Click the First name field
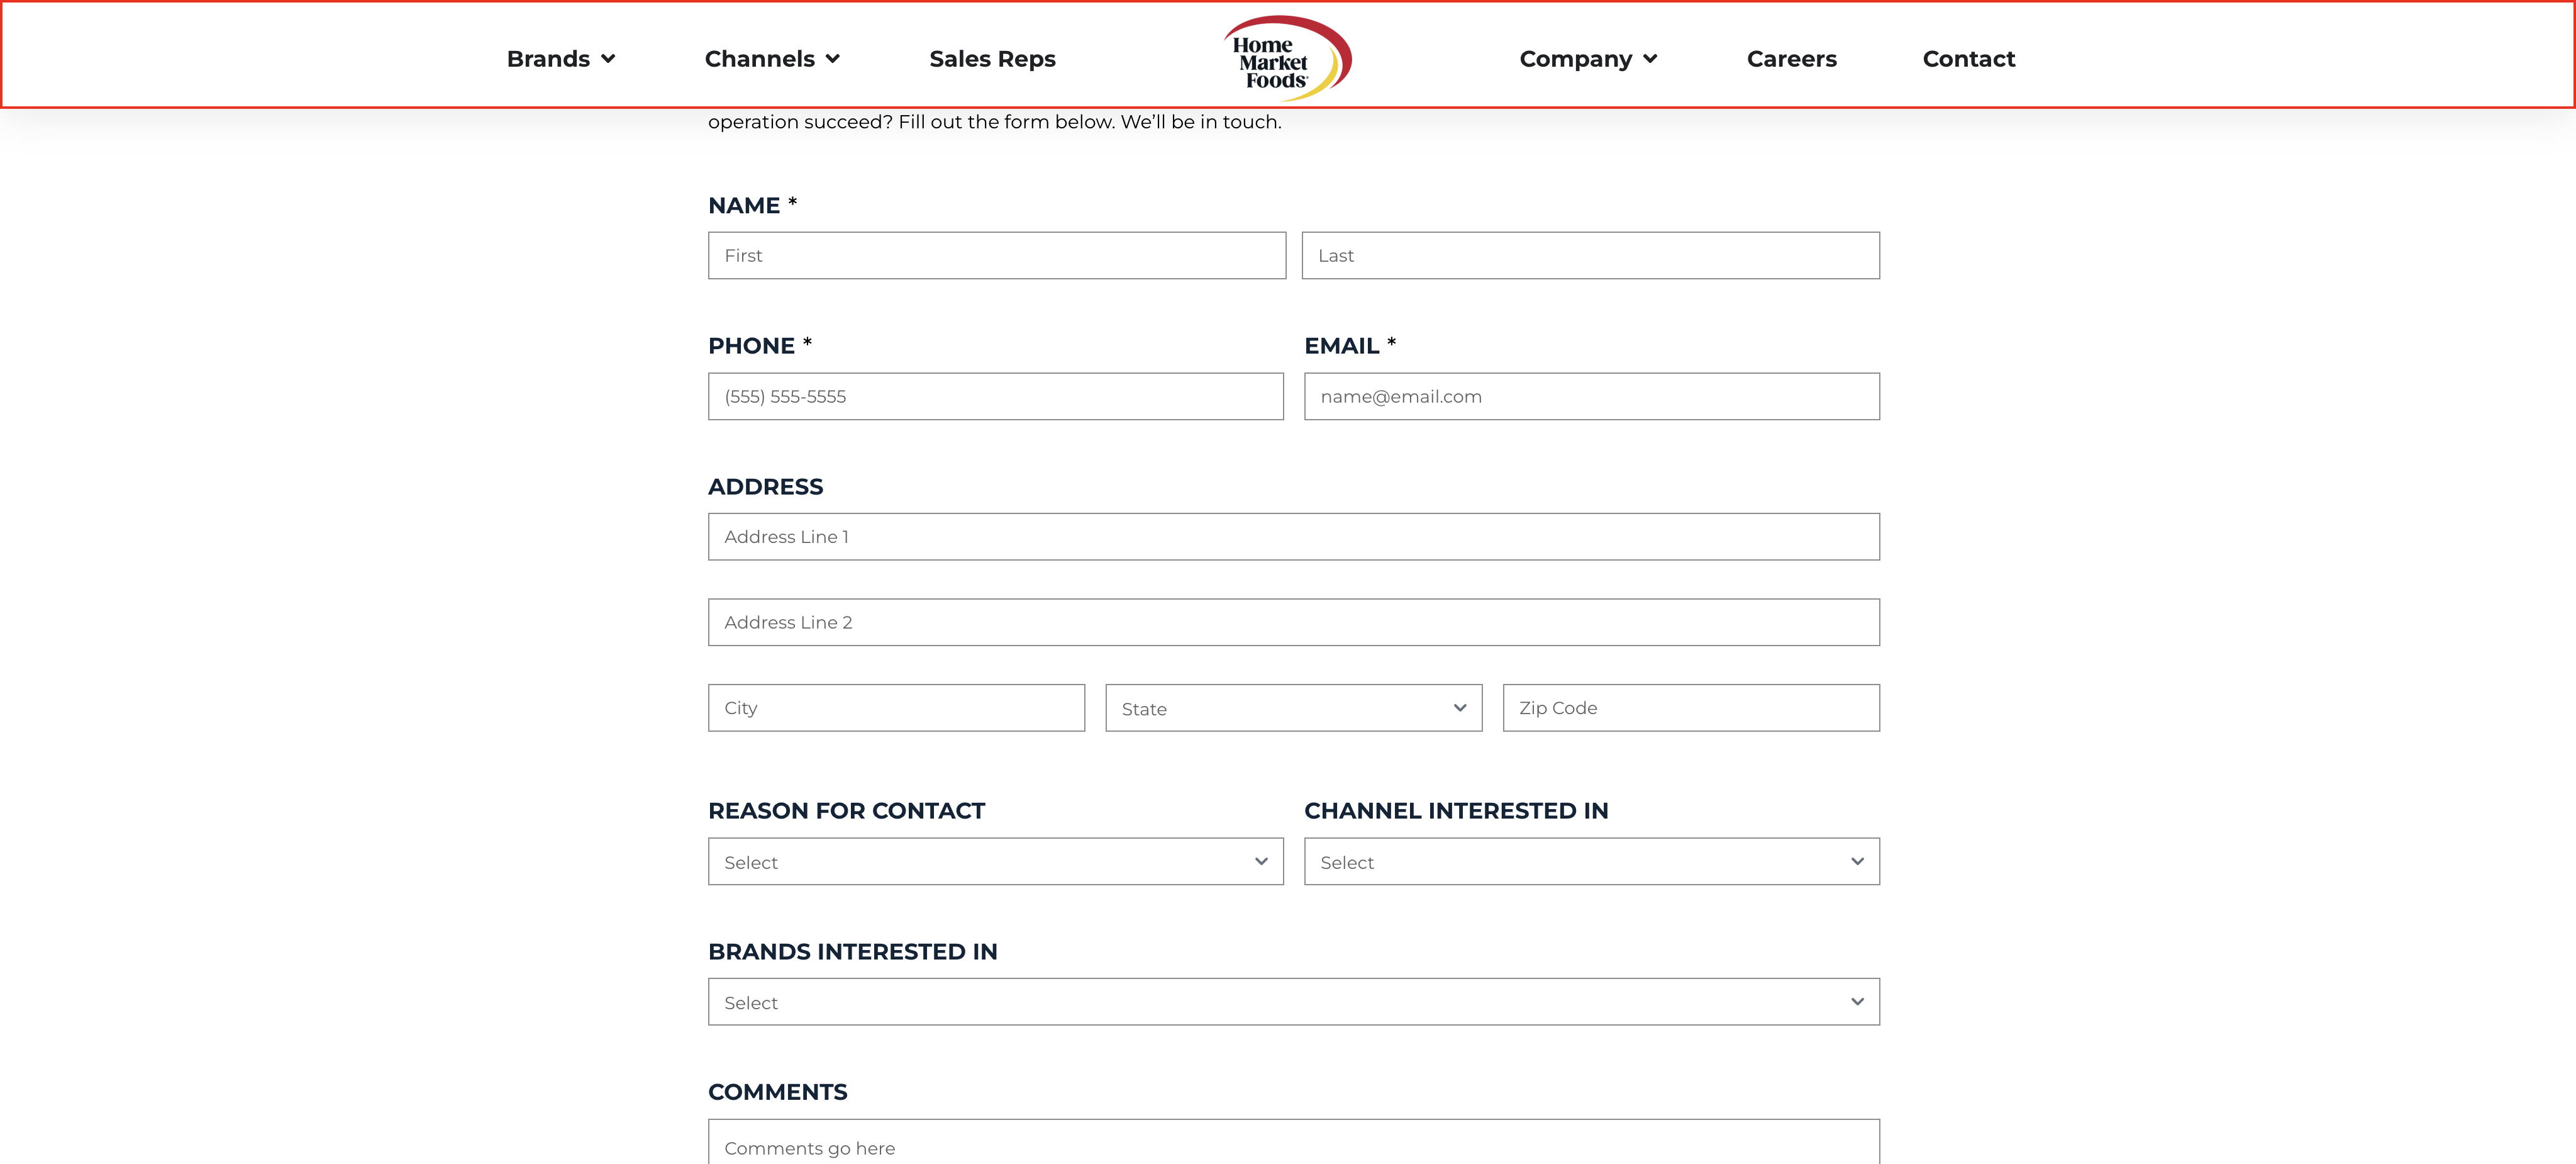This screenshot has height=1164, width=2576. (996, 256)
